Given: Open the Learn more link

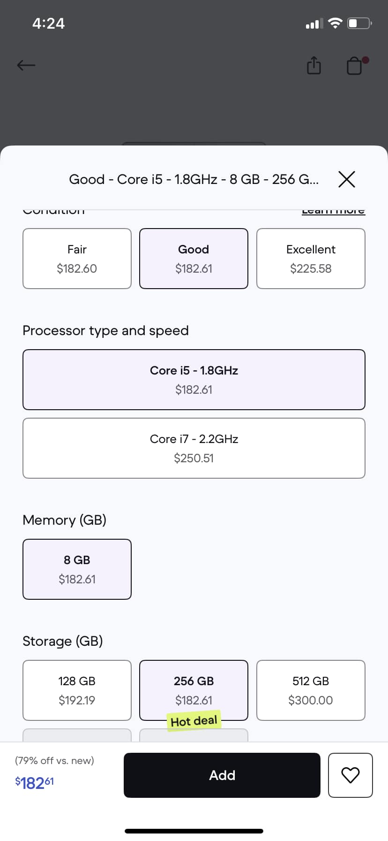Looking at the screenshot, I should tap(333, 211).
